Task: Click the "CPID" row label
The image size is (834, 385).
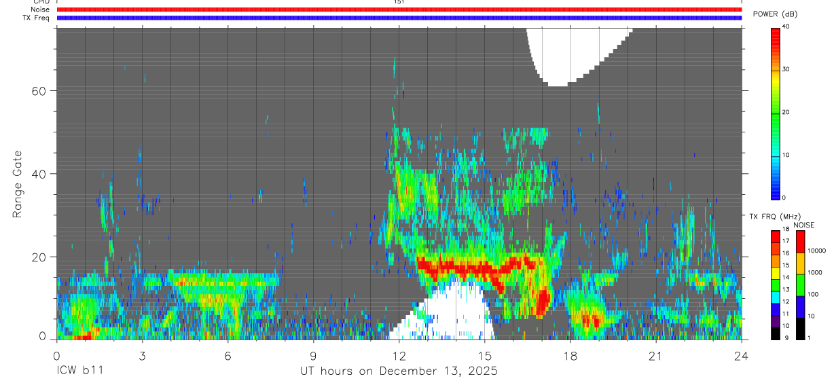Action: click(41, 2)
